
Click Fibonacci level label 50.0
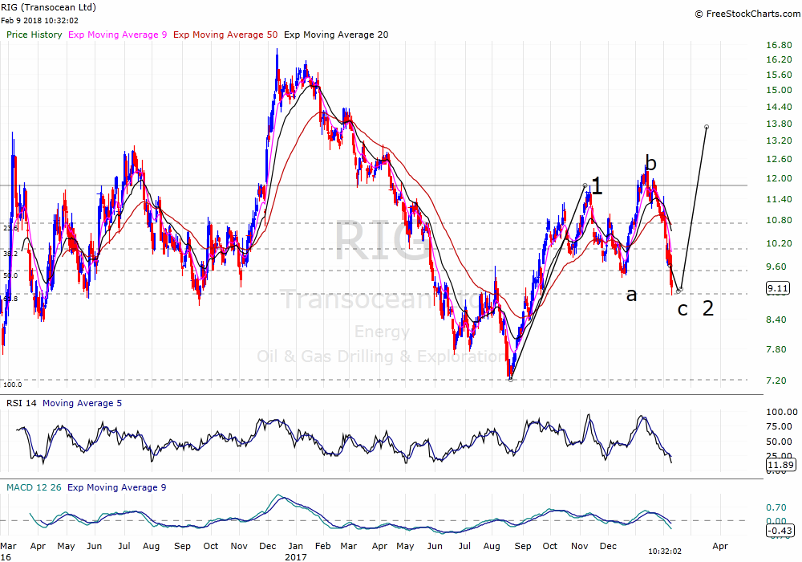pyautogui.click(x=10, y=275)
